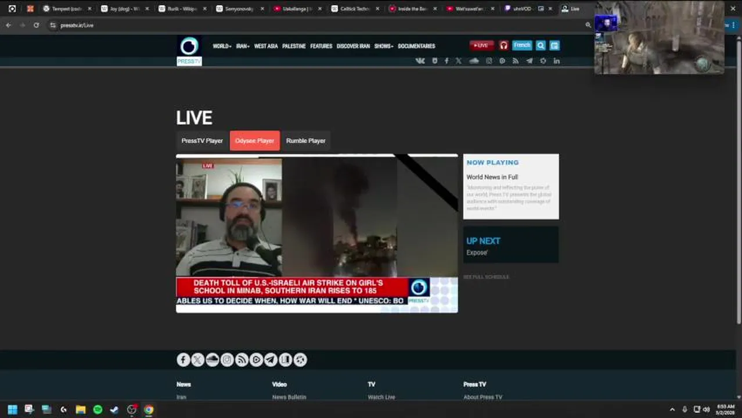
Task: Switch language with the French button
Action: pyautogui.click(x=522, y=45)
